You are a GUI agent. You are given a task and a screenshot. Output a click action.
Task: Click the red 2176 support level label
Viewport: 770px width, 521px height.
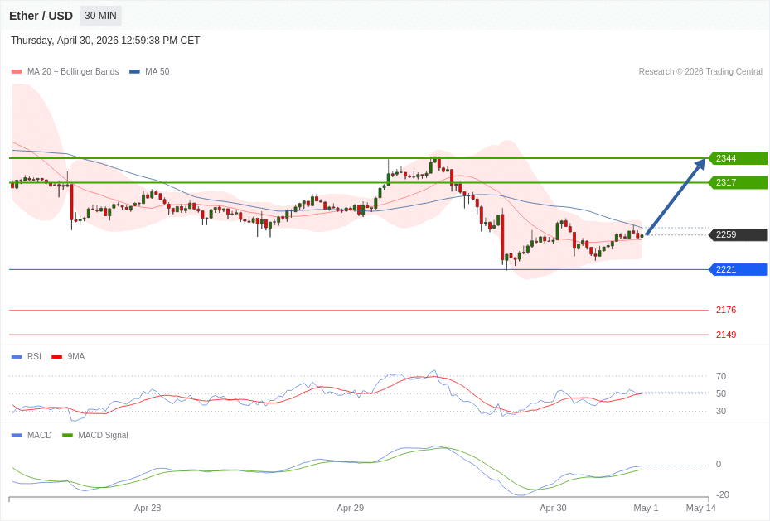(726, 310)
